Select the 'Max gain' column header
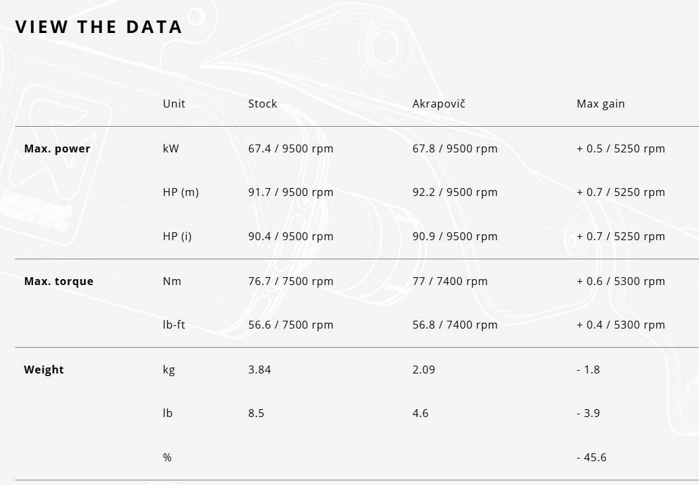 pyautogui.click(x=600, y=104)
